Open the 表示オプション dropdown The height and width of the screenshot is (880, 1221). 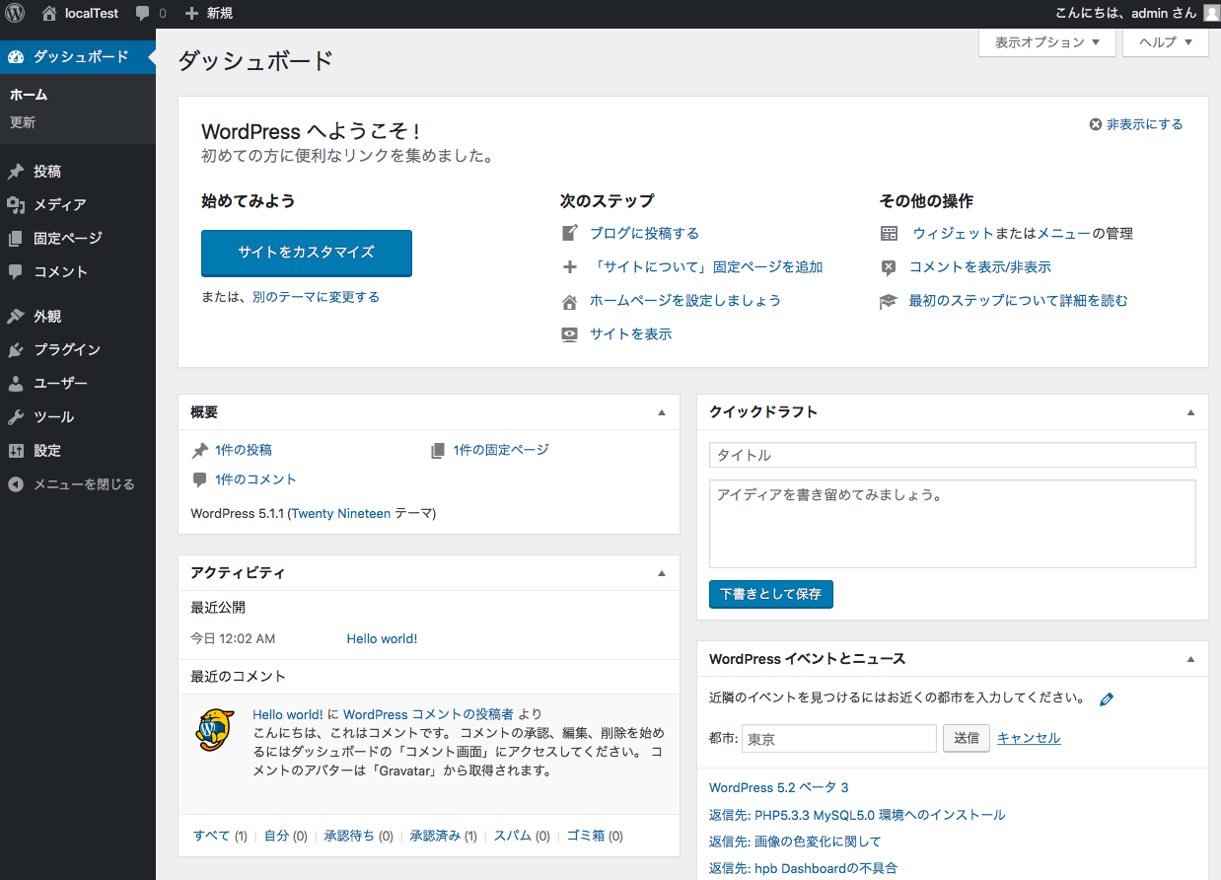click(1046, 42)
